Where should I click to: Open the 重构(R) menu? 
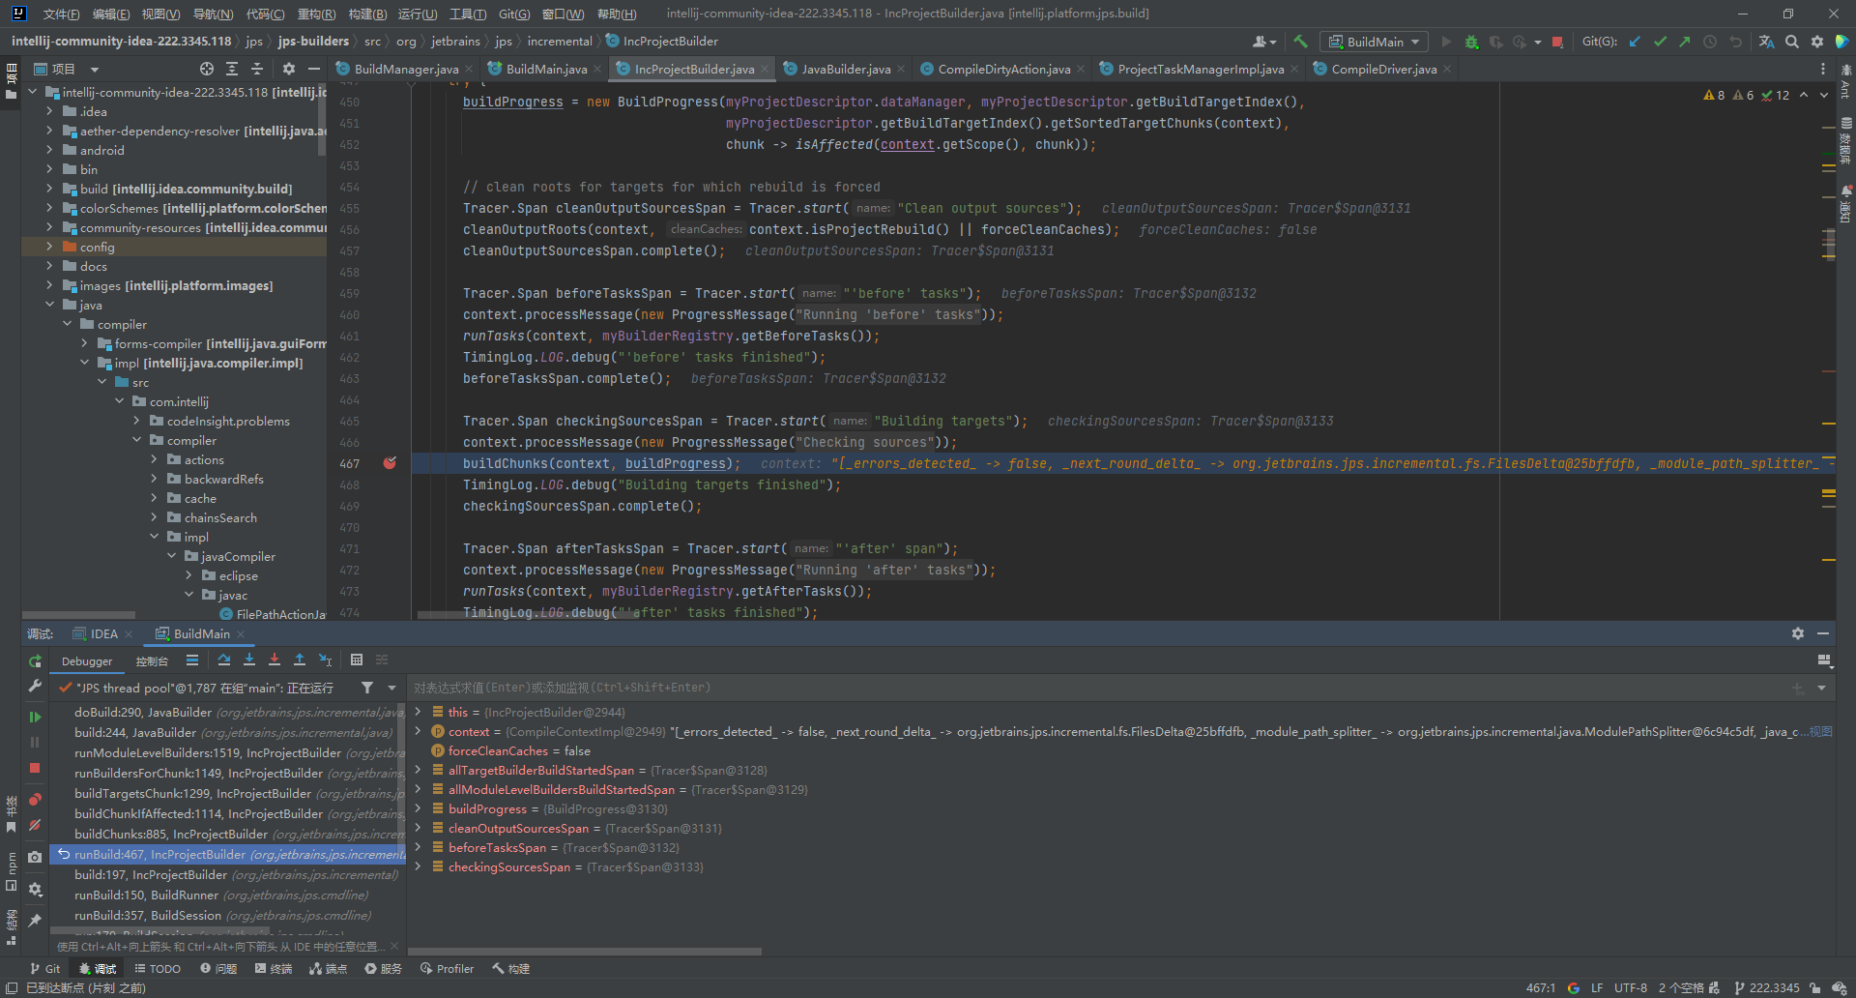317,14
